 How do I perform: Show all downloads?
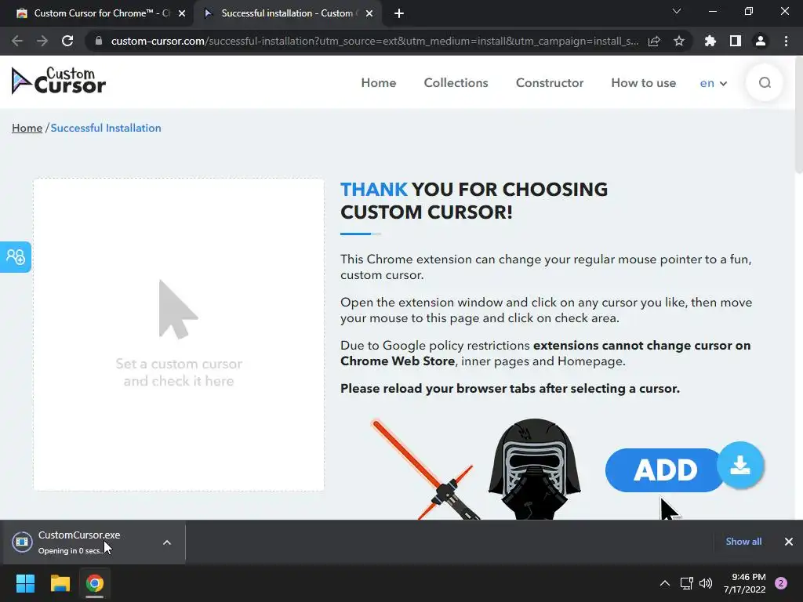[x=743, y=541]
